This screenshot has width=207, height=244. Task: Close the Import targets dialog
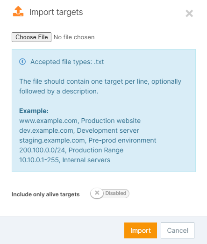189,14
